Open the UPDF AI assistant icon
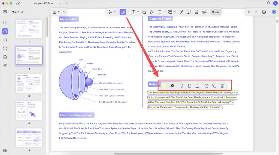Image resolution: width=279 pixels, height=155 pixels. point(274,12)
